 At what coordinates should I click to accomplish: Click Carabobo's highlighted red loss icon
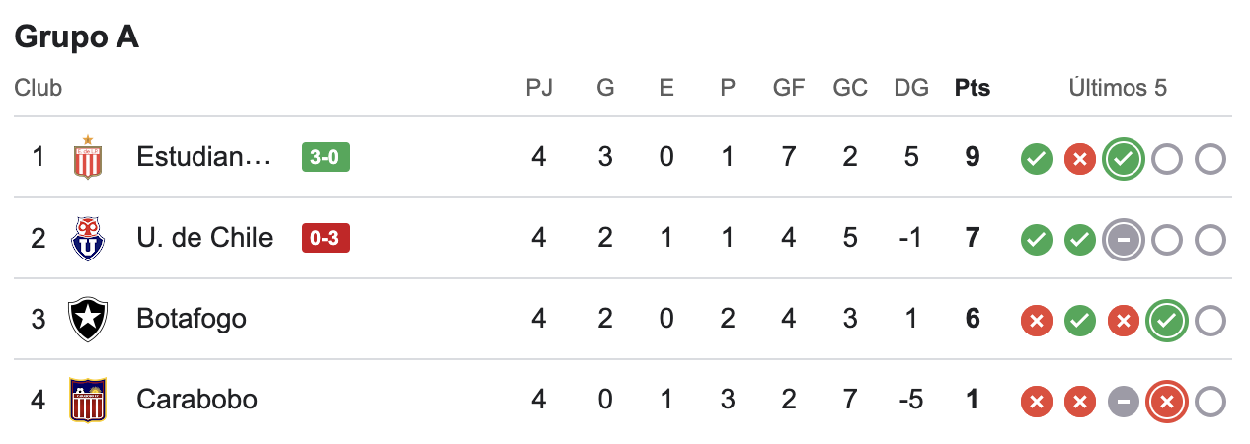[x=1167, y=401]
